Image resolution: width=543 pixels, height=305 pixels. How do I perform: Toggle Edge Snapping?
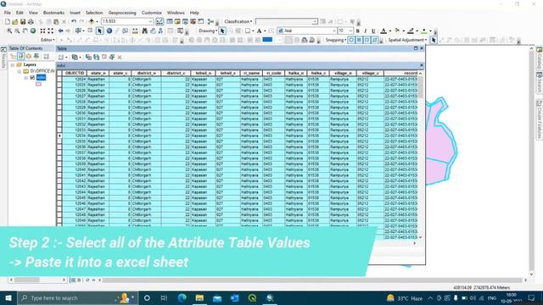(x=375, y=40)
